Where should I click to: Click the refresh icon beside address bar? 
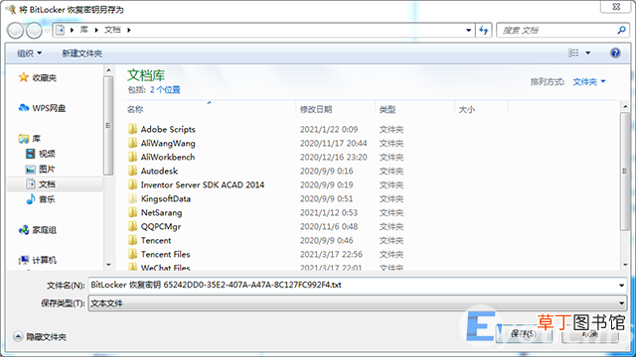[484, 30]
